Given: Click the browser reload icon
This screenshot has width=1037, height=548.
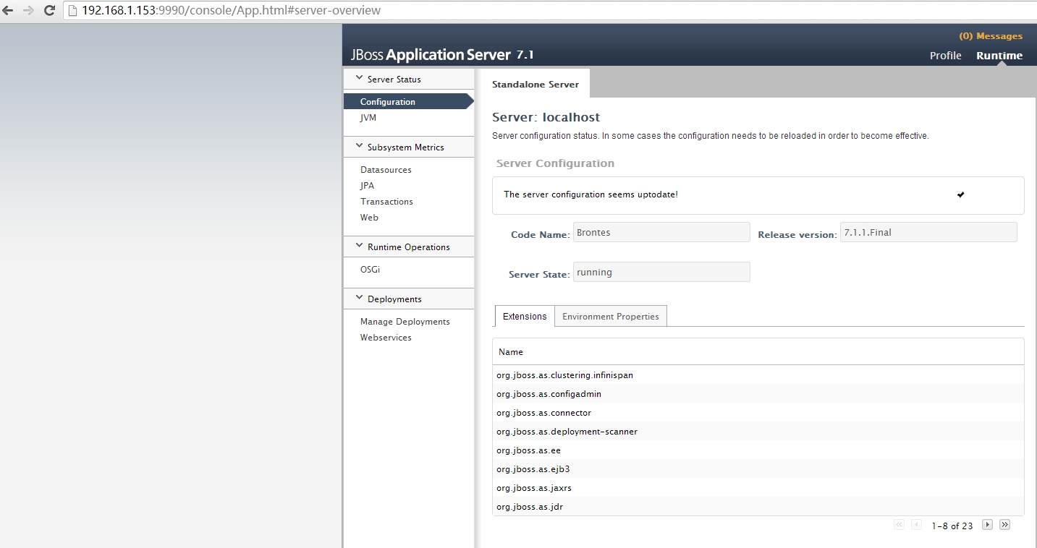Looking at the screenshot, I should pos(48,10).
